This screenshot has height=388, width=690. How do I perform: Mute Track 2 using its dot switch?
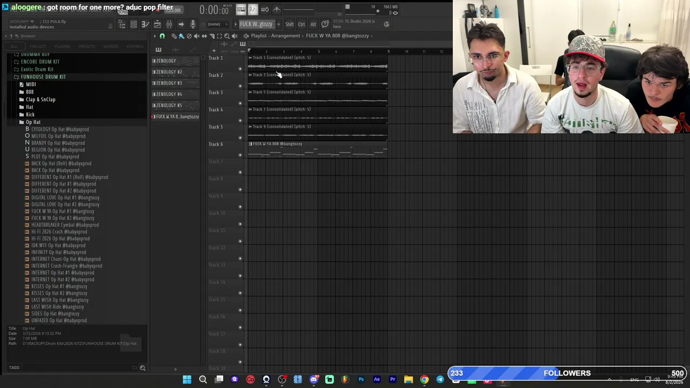click(240, 86)
